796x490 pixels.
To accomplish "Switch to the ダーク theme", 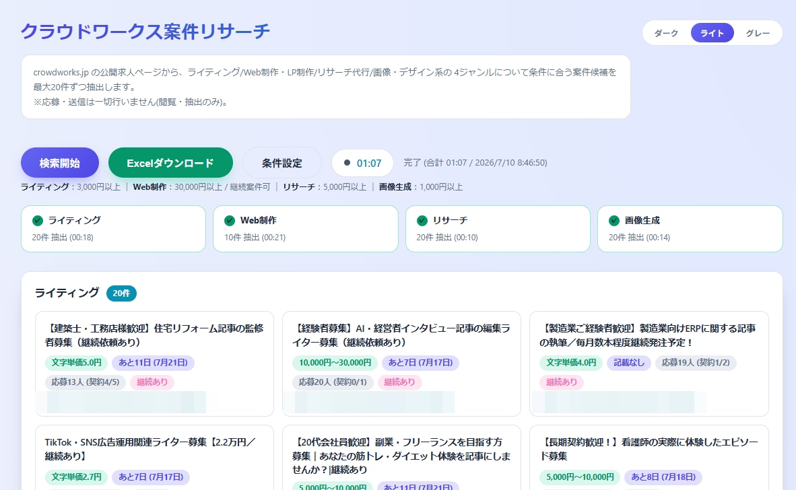I will pyautogui.click(x=666, y=33).
